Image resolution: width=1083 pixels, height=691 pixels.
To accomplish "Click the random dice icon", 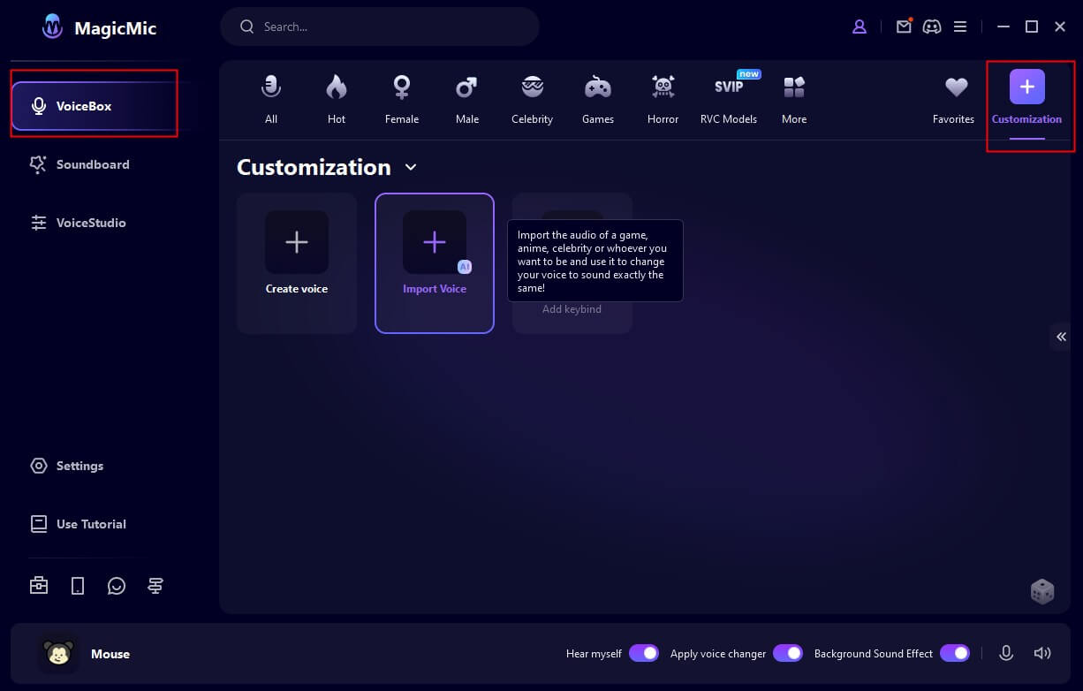I will click(1042, 592).
